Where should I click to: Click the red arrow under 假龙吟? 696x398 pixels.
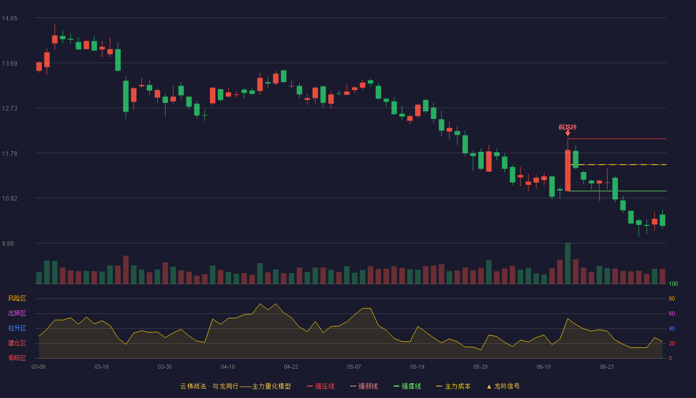[568, 133]
